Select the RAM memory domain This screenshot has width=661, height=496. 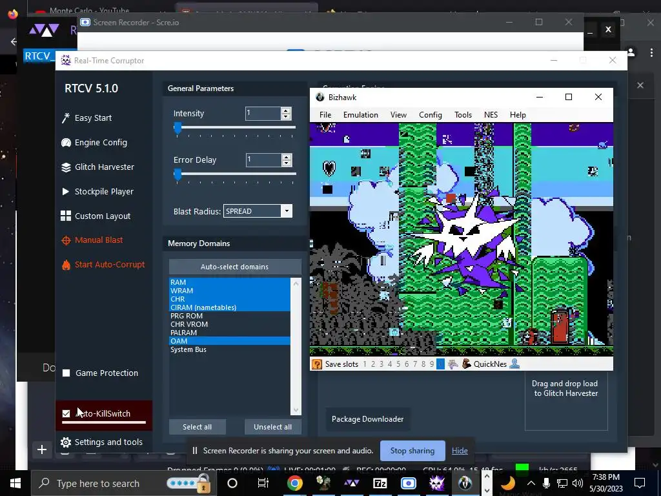tap(230, 282)
